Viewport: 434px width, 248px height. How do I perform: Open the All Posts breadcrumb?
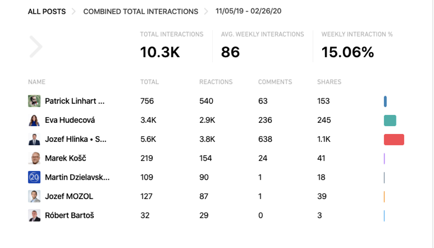pyautogui.click(x=47, y=12)
